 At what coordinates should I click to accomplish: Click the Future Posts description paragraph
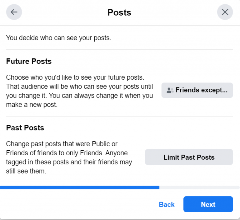click(x=79, y=91)
